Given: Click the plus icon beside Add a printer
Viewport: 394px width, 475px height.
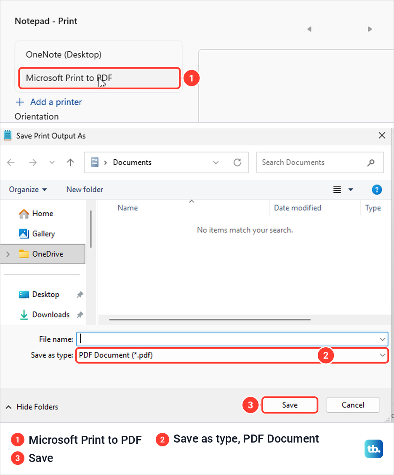Looking at the screenshot, I should pyautogui.click(x=20, y=102).
